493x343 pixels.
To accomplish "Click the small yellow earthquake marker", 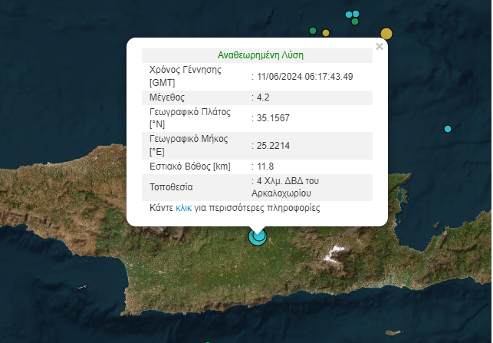I will click(326, 33).
